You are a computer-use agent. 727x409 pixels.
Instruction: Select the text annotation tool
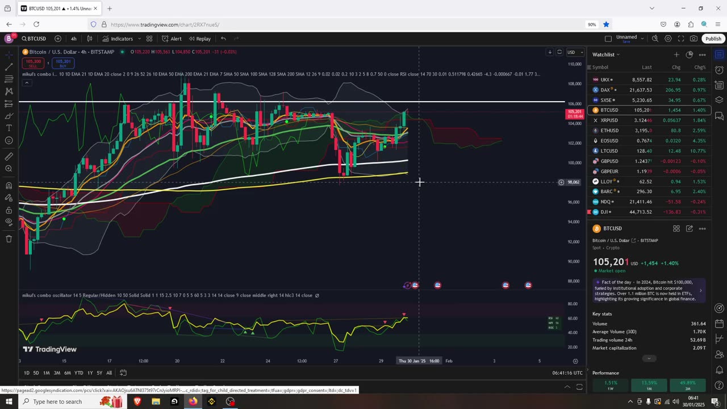click(9, 128)
